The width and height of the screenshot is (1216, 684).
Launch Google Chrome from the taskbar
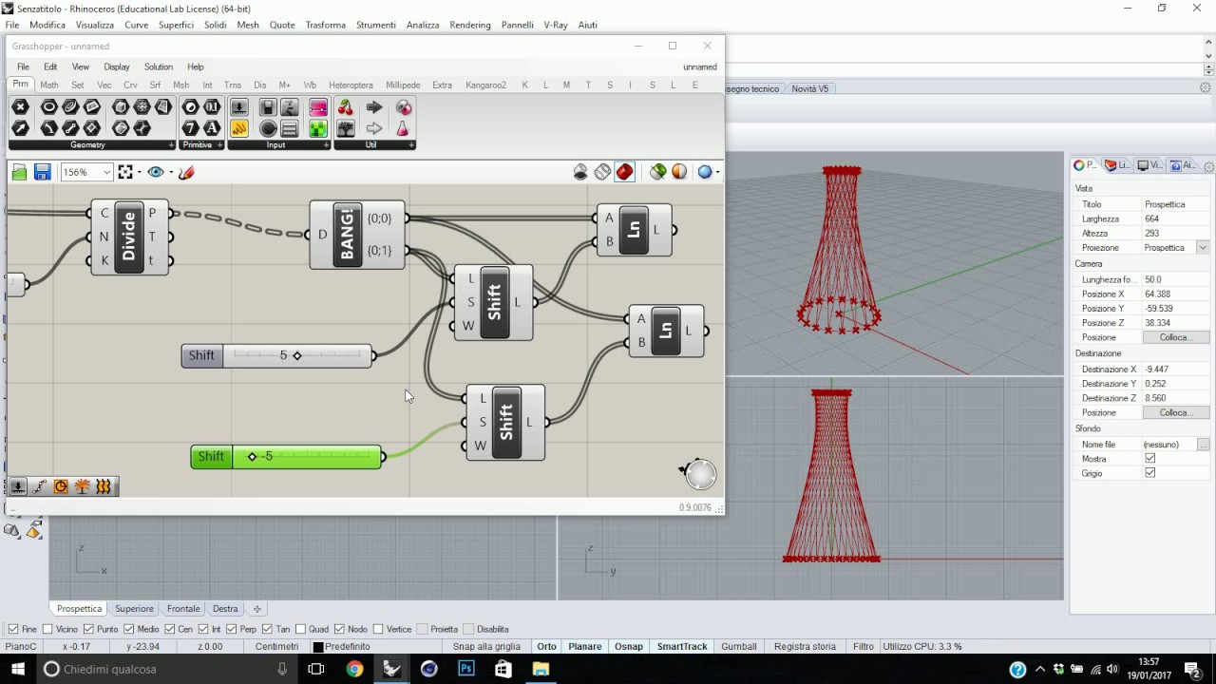tap(354, 669)
